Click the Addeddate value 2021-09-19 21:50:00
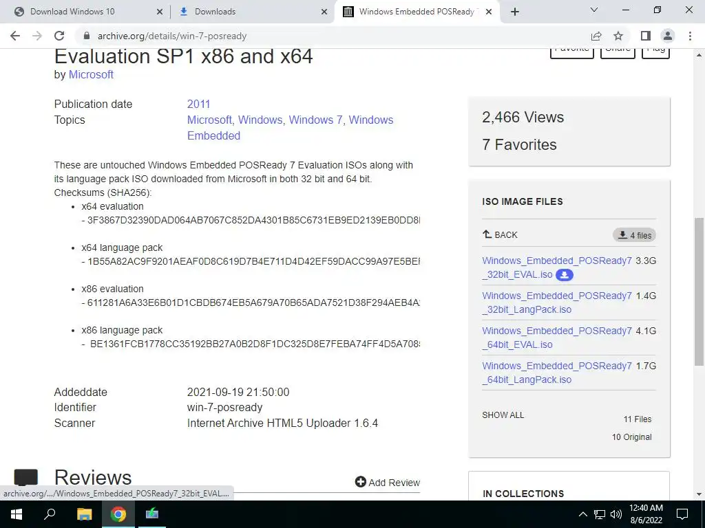Screen dimensions: 705x528 click(x=238, y=392)
